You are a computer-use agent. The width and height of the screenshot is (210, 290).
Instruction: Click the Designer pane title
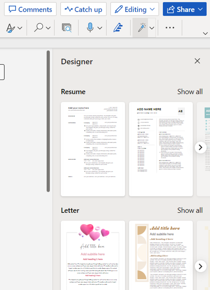click(x=77, y=62)
